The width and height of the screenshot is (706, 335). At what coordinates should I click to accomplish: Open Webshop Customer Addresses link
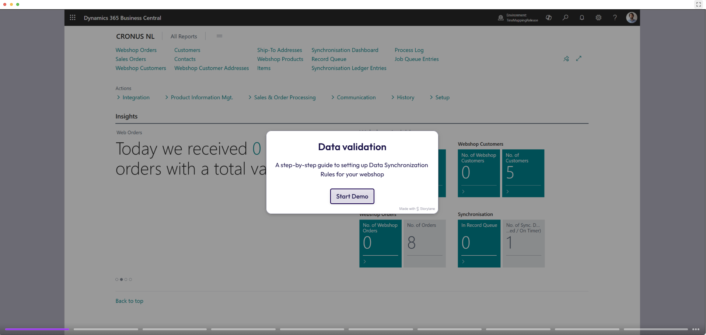212,68
